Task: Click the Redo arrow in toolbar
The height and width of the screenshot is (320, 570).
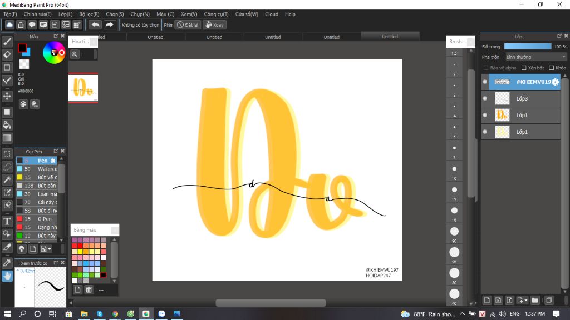Action: tap(109, 24)
